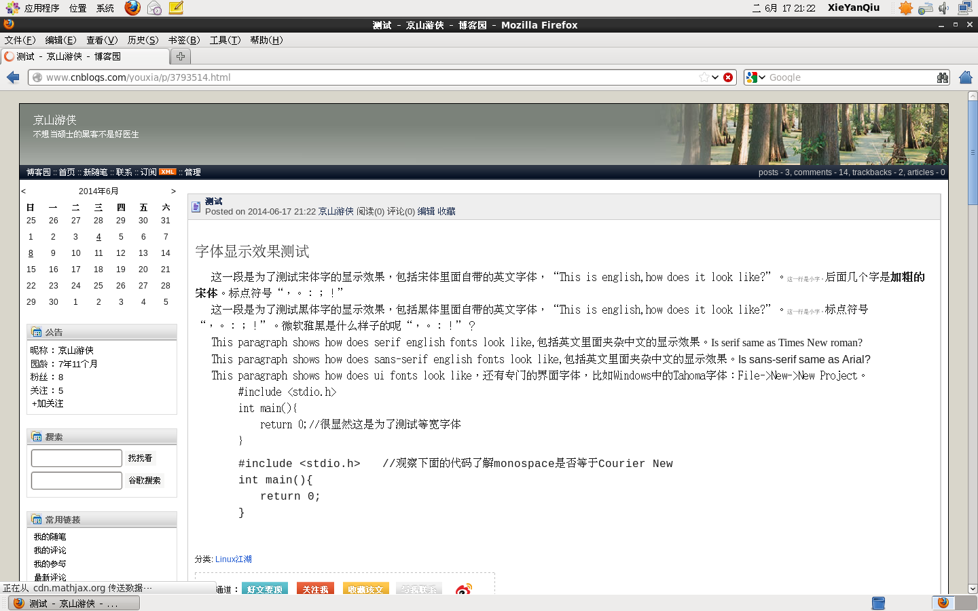
Task: Click the site identity icon in the URL bar
Action: coord(37,77)
